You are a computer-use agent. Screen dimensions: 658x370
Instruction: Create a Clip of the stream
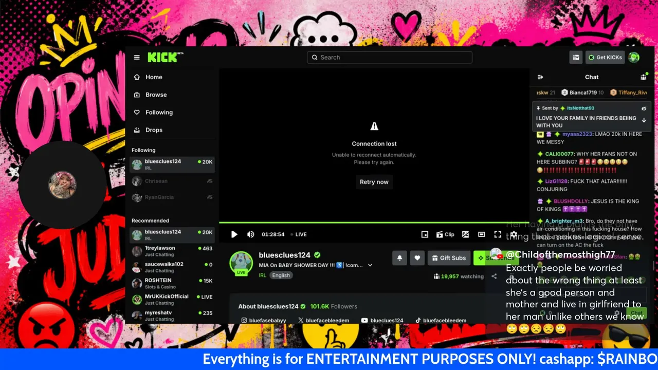point(445,234)
